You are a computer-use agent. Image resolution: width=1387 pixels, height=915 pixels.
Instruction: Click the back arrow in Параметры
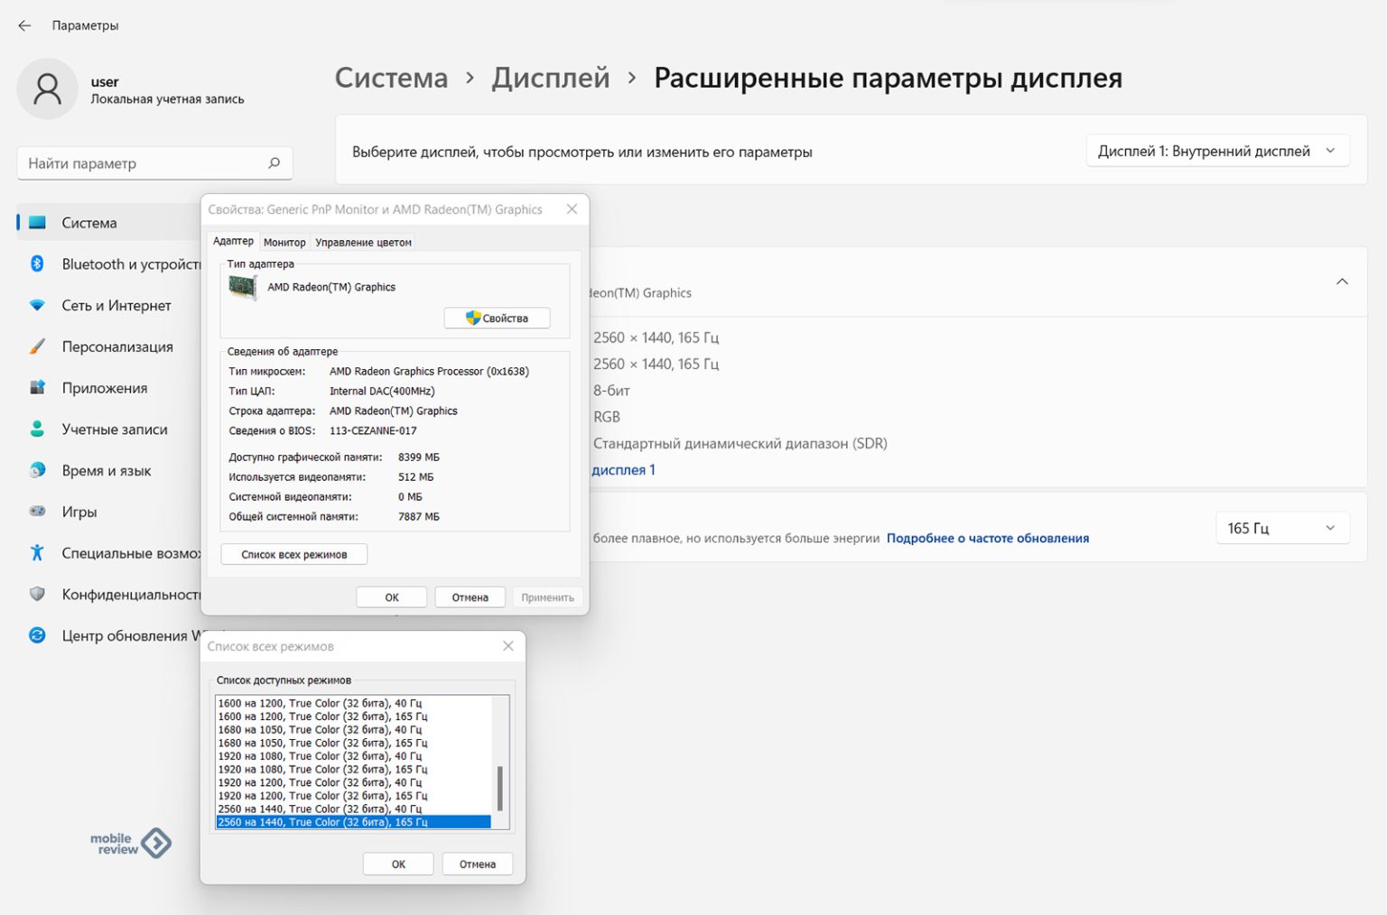click(24, 25)
